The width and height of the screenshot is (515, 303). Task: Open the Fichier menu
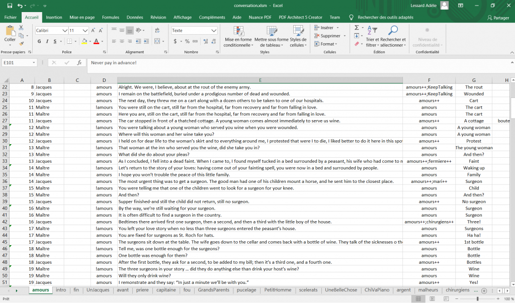point(11,18)
